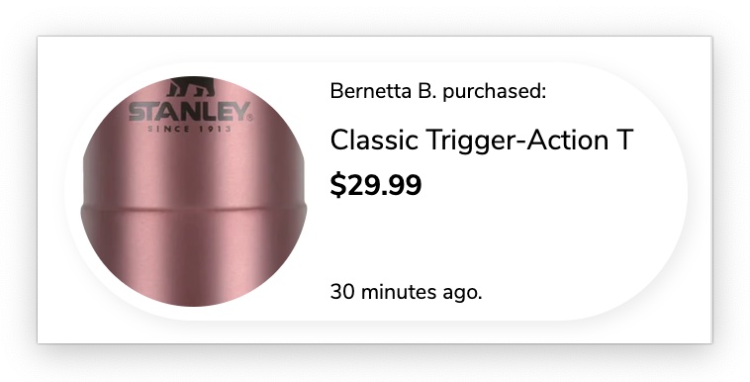Screen dimensions: 750x382
Task: Open the pink Stanley mug product thumbnail
Action: click(194, 191)
